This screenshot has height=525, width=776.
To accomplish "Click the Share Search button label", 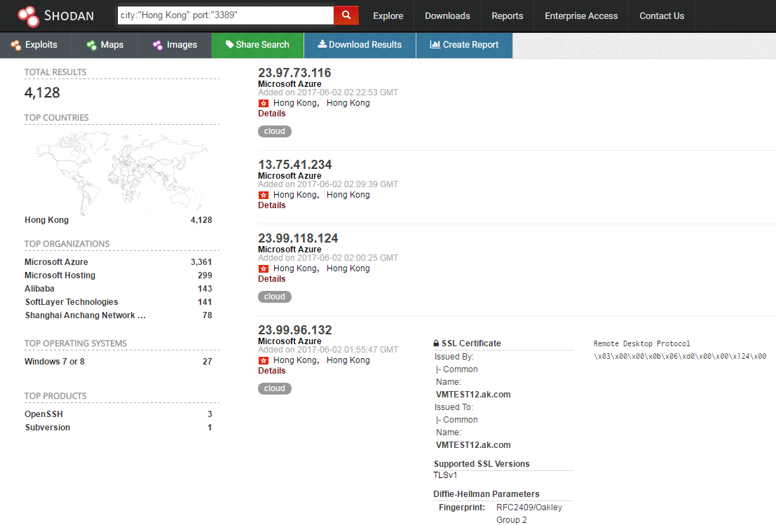I will point(262,45).
